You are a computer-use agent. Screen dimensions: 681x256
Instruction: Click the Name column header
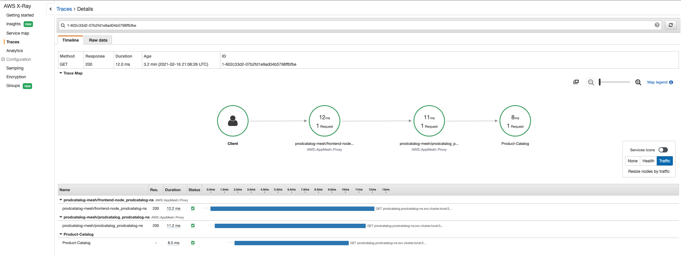pos(65,190)
